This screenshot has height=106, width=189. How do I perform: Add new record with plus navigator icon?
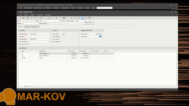pos(38,86)
